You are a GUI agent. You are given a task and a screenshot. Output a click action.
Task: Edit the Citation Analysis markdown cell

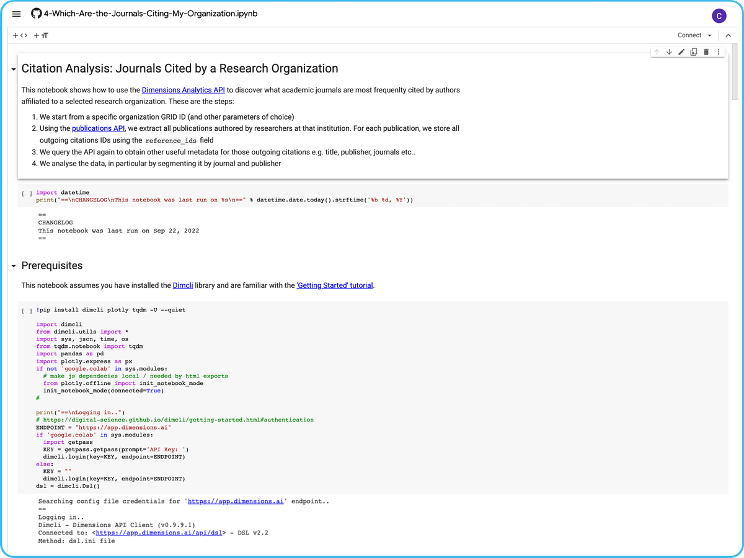[x=681, y=51]
